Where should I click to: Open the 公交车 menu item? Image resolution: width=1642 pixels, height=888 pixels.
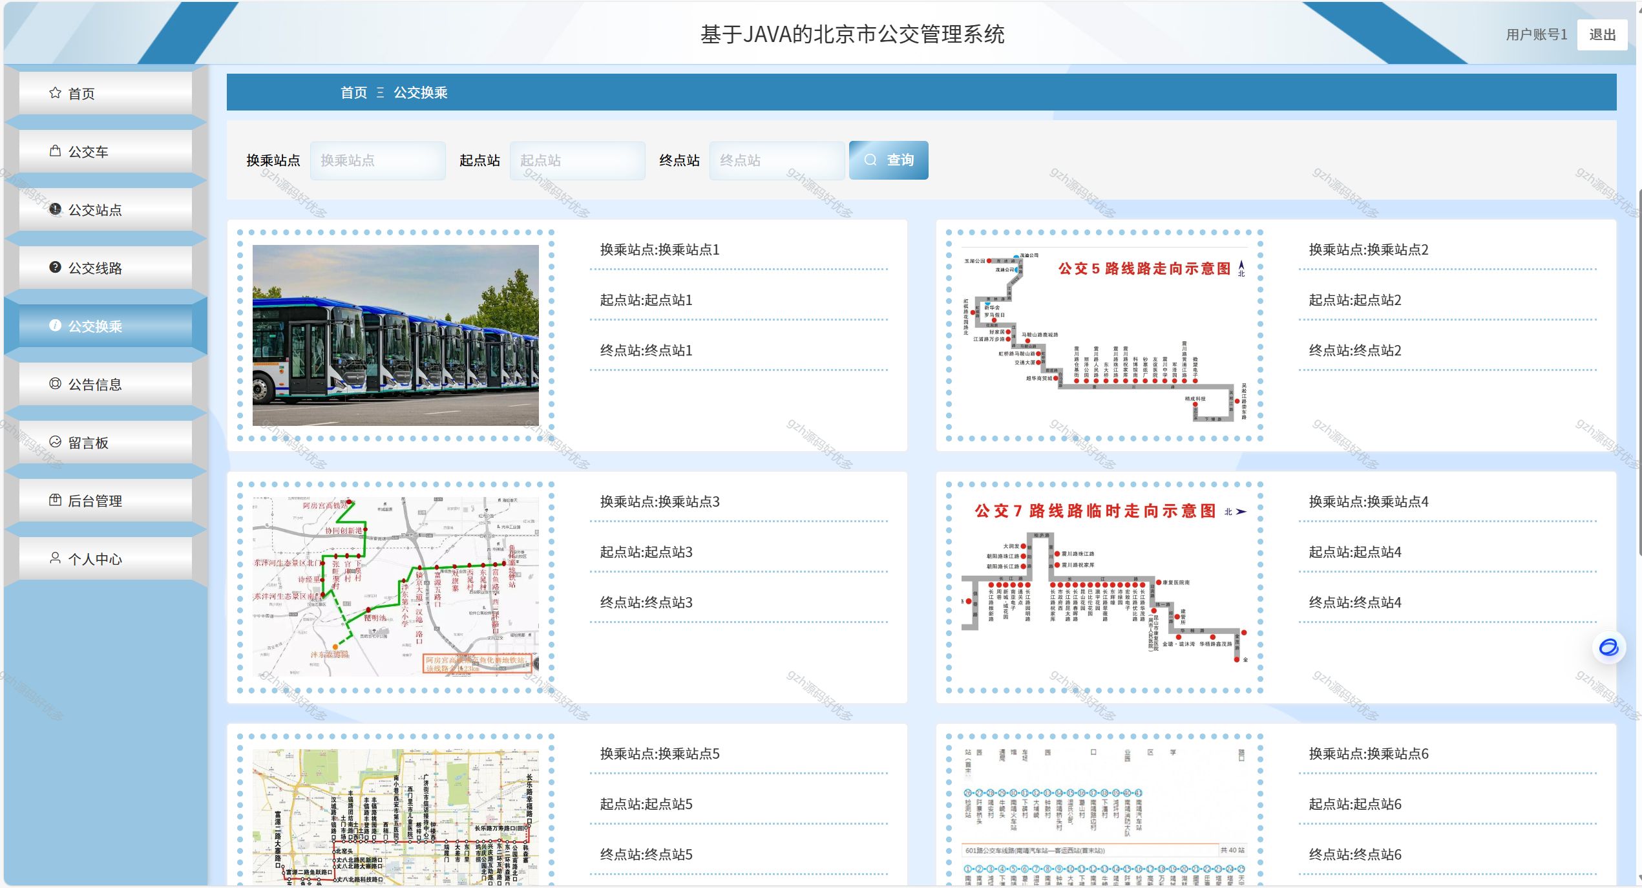[x=105, y=151]
